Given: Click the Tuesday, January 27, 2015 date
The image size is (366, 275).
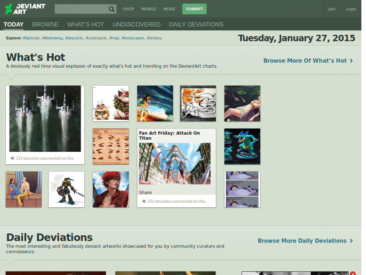Looking at the screenshot, I should [296, 38].
